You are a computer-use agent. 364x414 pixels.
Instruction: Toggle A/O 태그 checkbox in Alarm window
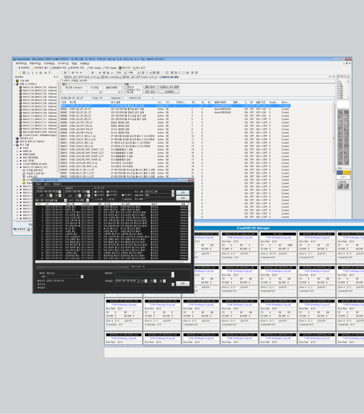[x=108, y=195]
